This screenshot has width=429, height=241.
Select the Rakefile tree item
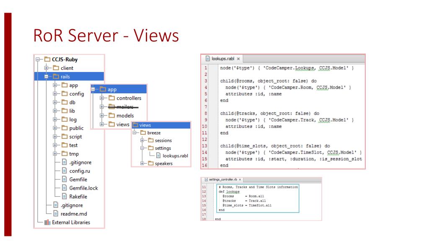(78, 197)
